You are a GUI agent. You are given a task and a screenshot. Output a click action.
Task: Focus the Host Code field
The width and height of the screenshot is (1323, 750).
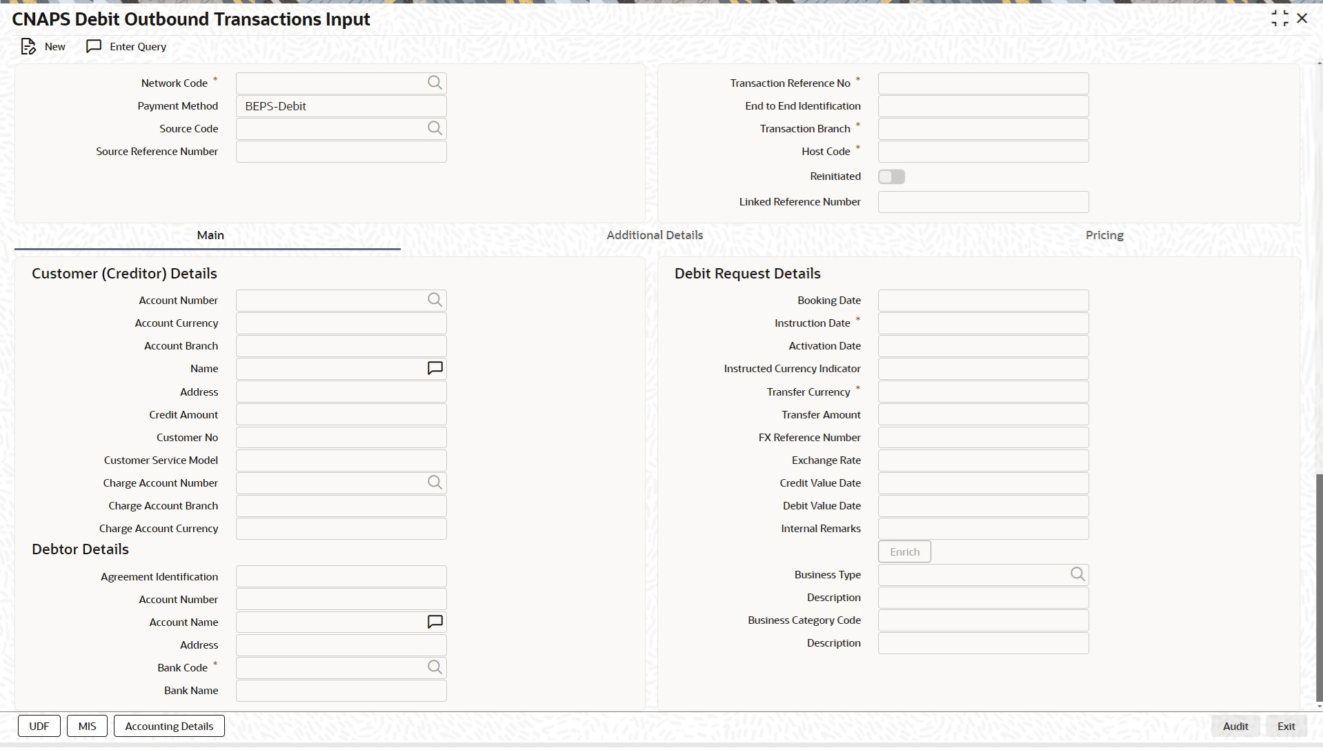(x=984, y=152)
